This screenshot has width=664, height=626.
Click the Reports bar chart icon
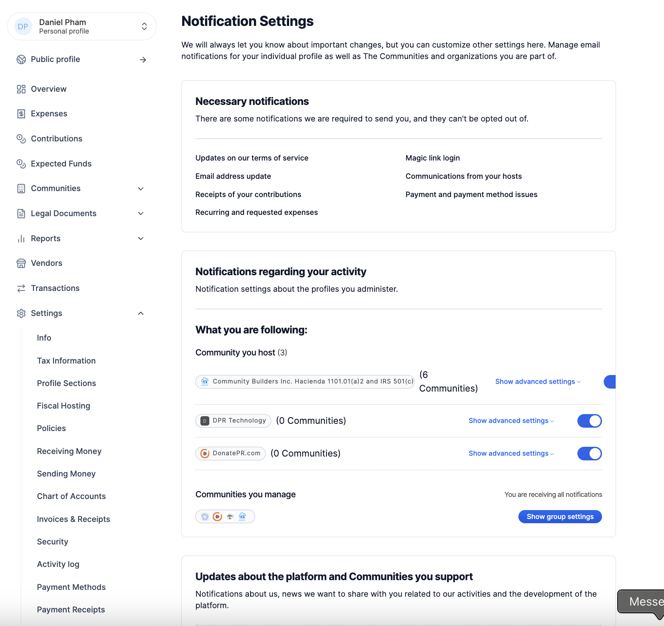[21, 239]
